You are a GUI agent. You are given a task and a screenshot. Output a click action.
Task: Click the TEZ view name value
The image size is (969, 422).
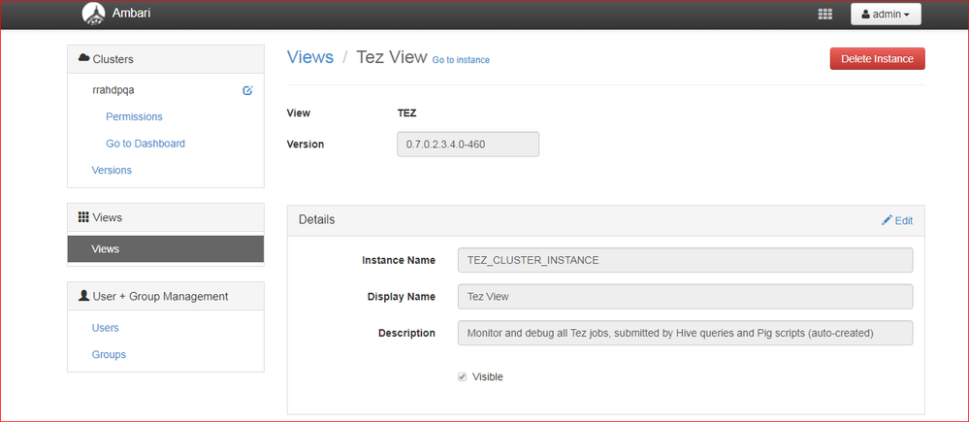pos(406,114)
